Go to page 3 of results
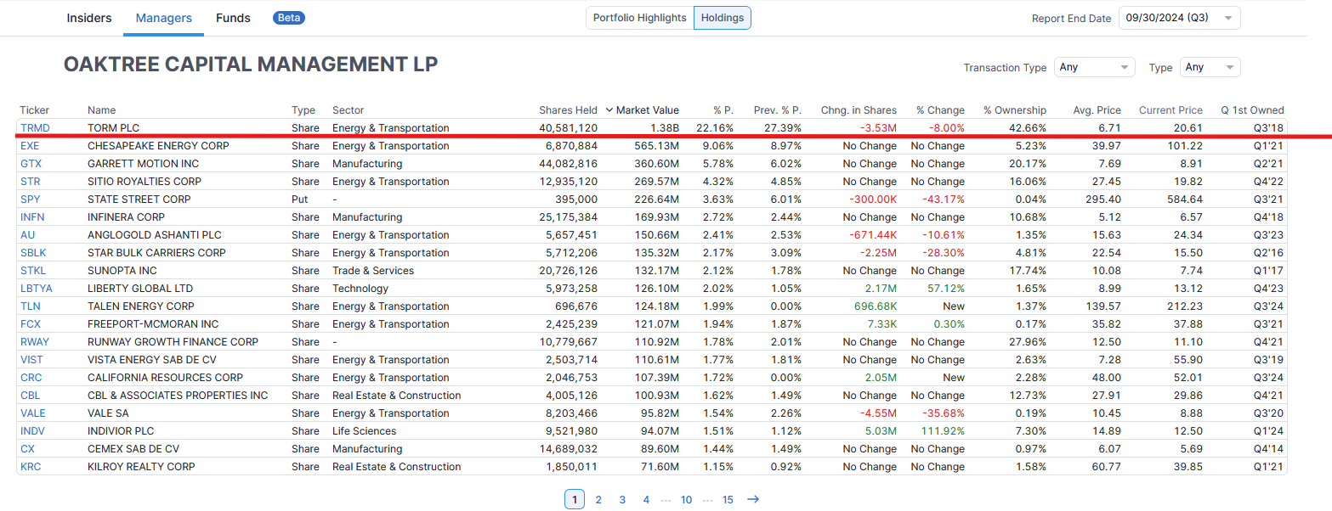Image resolution: width=1332 pixels, height=511 pixels. 622,500
